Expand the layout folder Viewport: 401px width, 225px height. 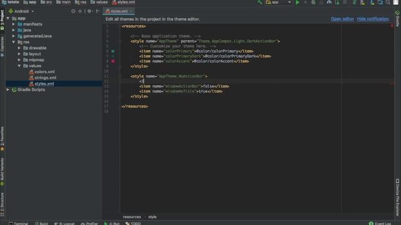tap(19, 54)
